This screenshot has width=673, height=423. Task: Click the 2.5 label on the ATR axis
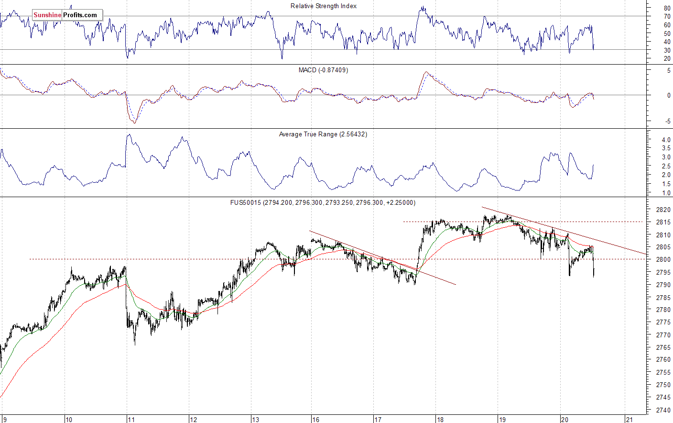(x=666, y=167)
